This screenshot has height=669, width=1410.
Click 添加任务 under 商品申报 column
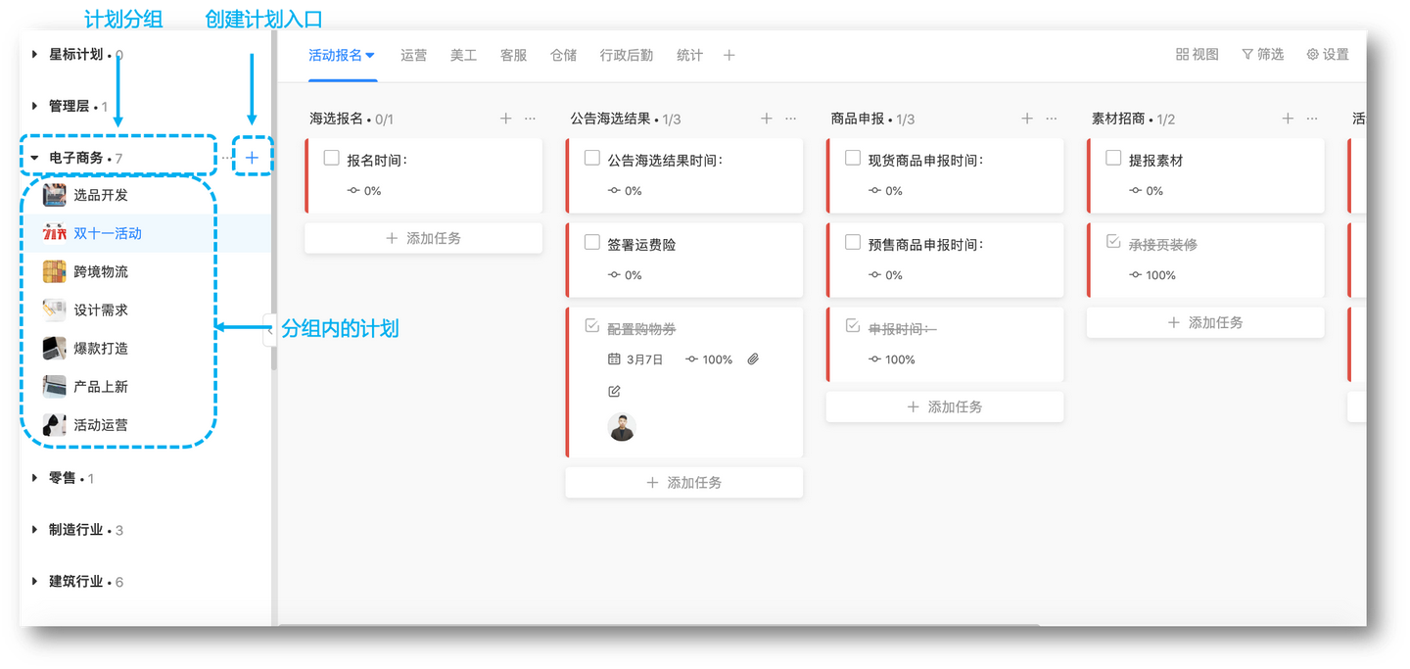pos(945,406)
